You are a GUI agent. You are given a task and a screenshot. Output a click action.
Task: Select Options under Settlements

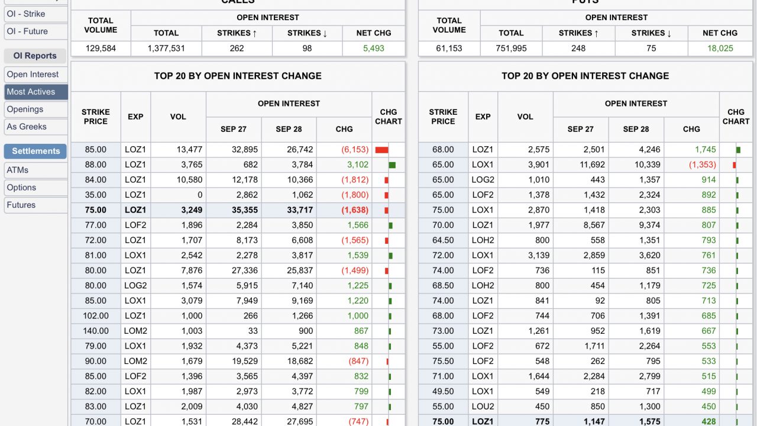[x=21, y=188]
